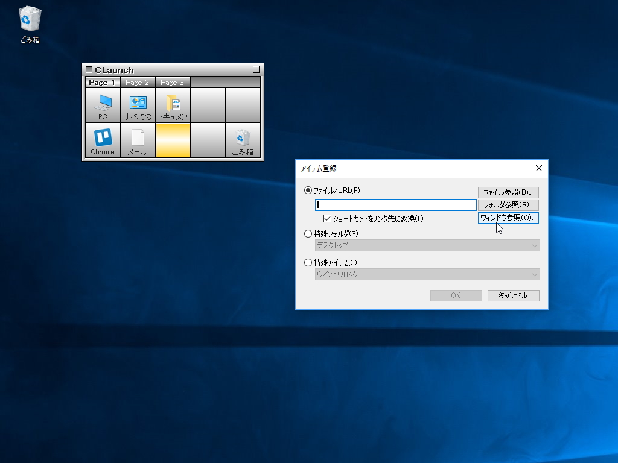Click キャンセル to dismiss the dialog
The height and width of the screenshot is (463, 618).
pos(513,295)
